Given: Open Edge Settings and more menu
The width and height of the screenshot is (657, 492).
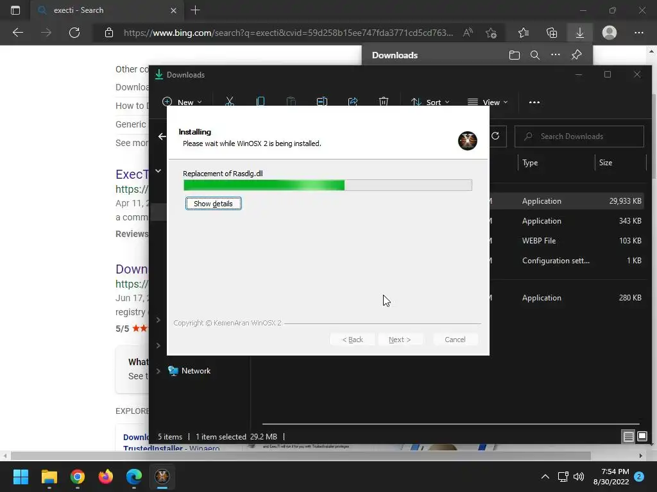Looking at the screenshot, I should point(638,33).
